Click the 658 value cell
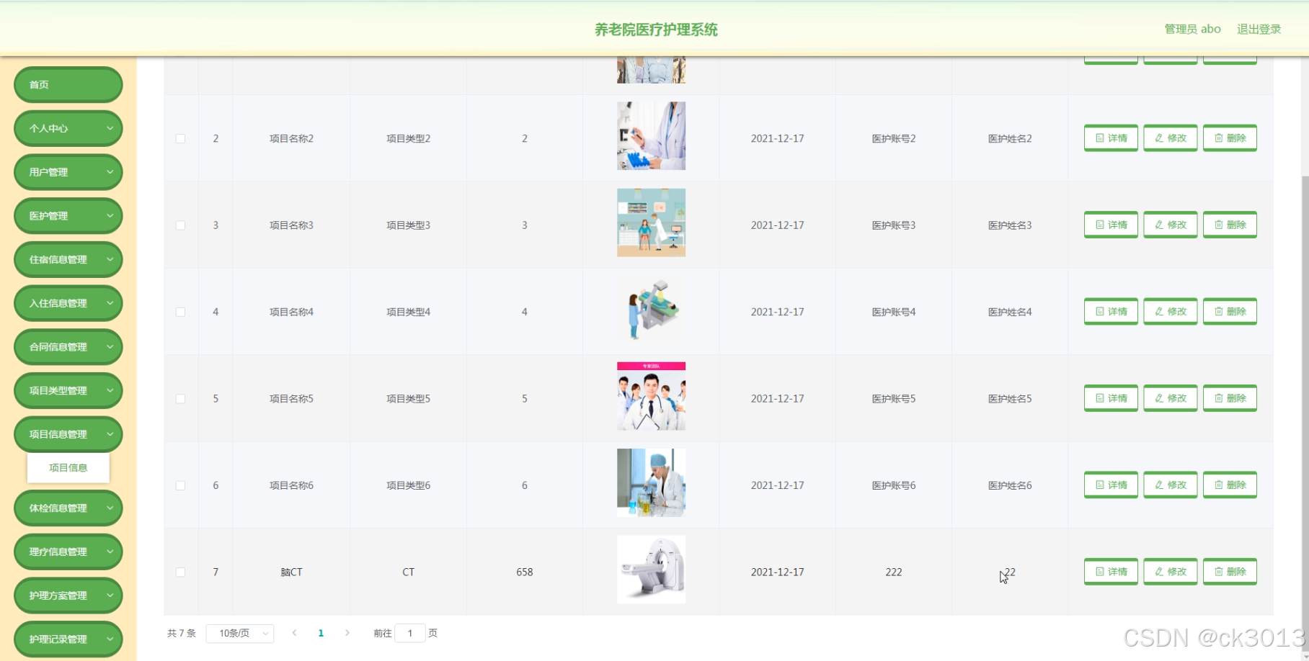This screenshot has width=1309, height=661. coord(525,572)
